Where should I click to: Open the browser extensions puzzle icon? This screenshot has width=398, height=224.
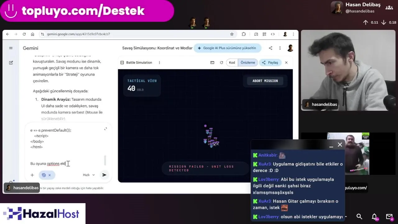(244, 34)
